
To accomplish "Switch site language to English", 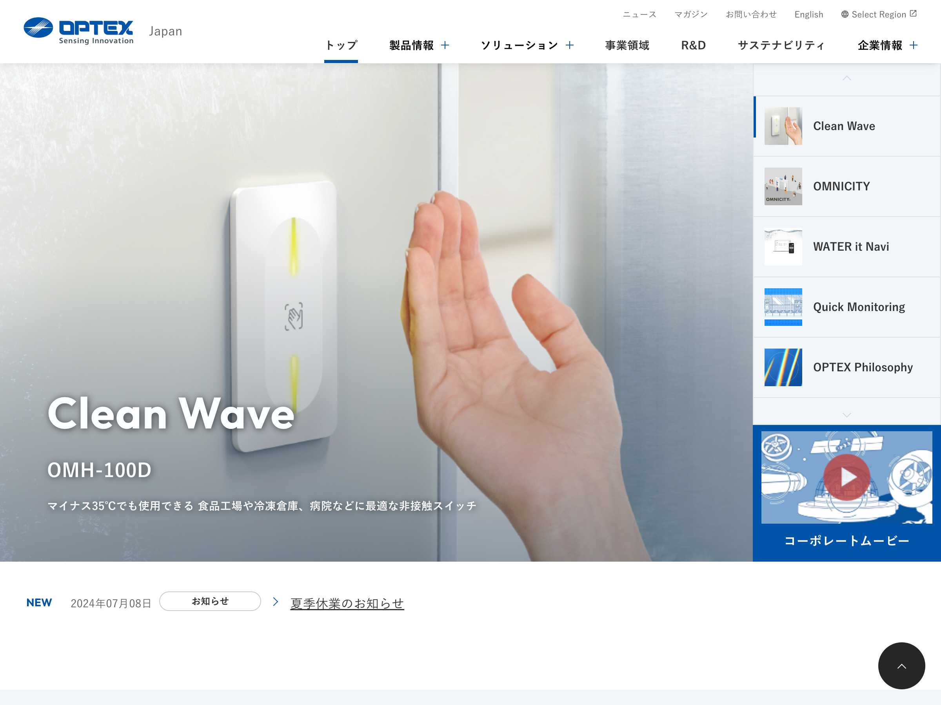I will (809, 14).
